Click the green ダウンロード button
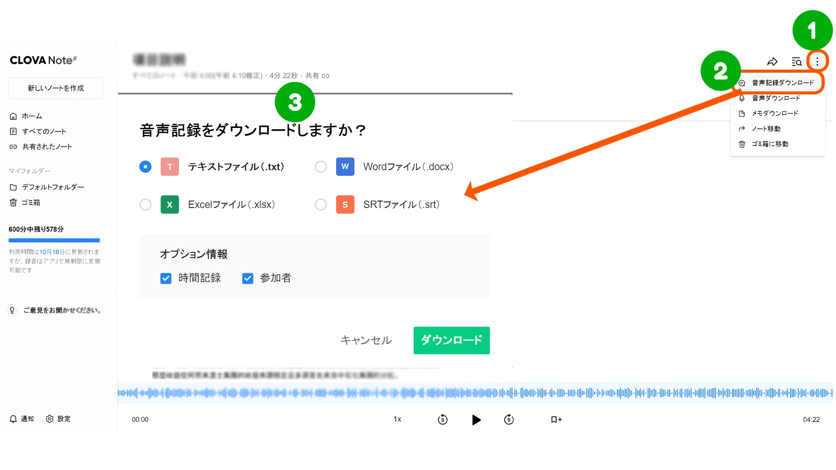The width and height of the screenshot is (836, 470). click(x=452, y=340)
